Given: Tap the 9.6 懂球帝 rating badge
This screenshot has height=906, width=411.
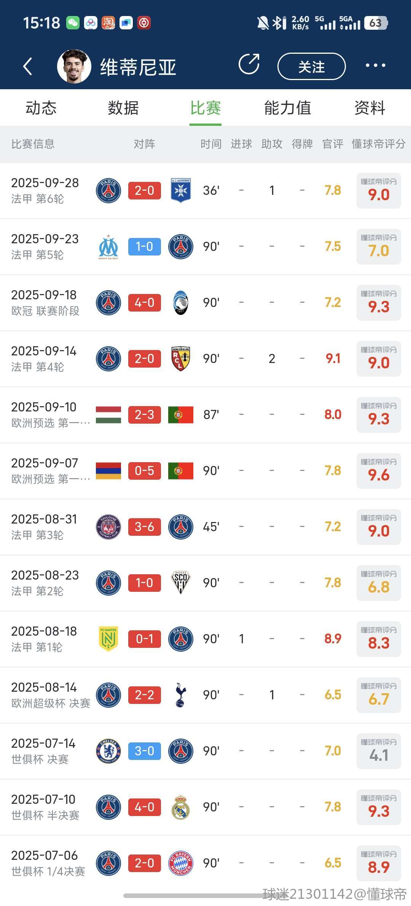Looking at the screenshot, I should pos(379,471).
